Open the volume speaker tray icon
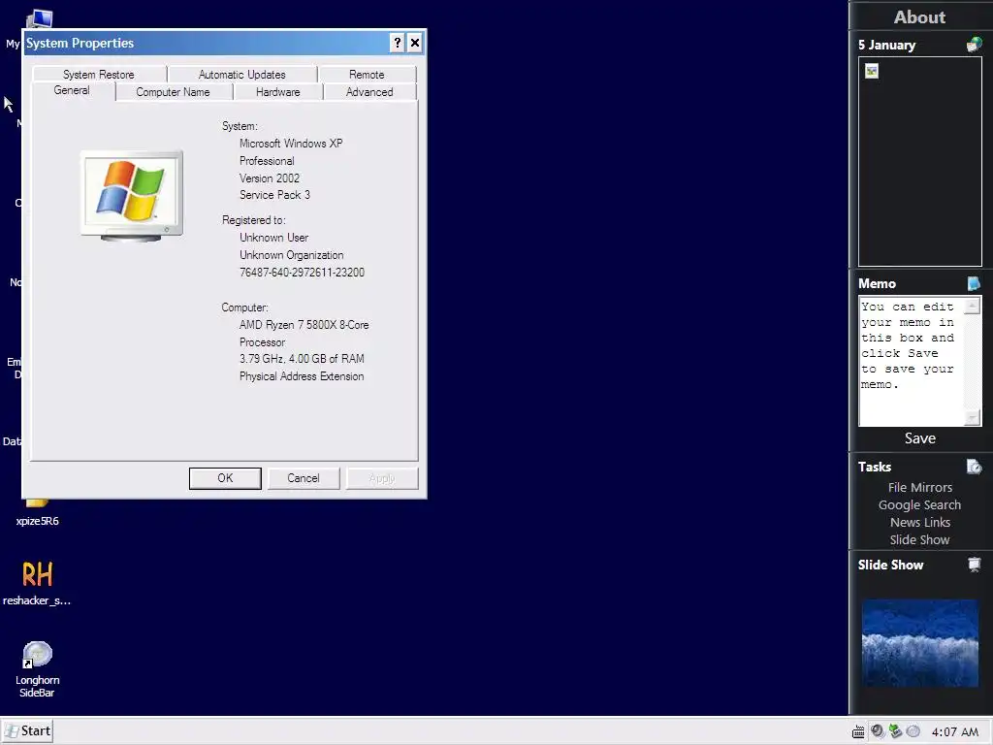The height and width of the screenshot is (745, 993). click(x=877, y=731)
